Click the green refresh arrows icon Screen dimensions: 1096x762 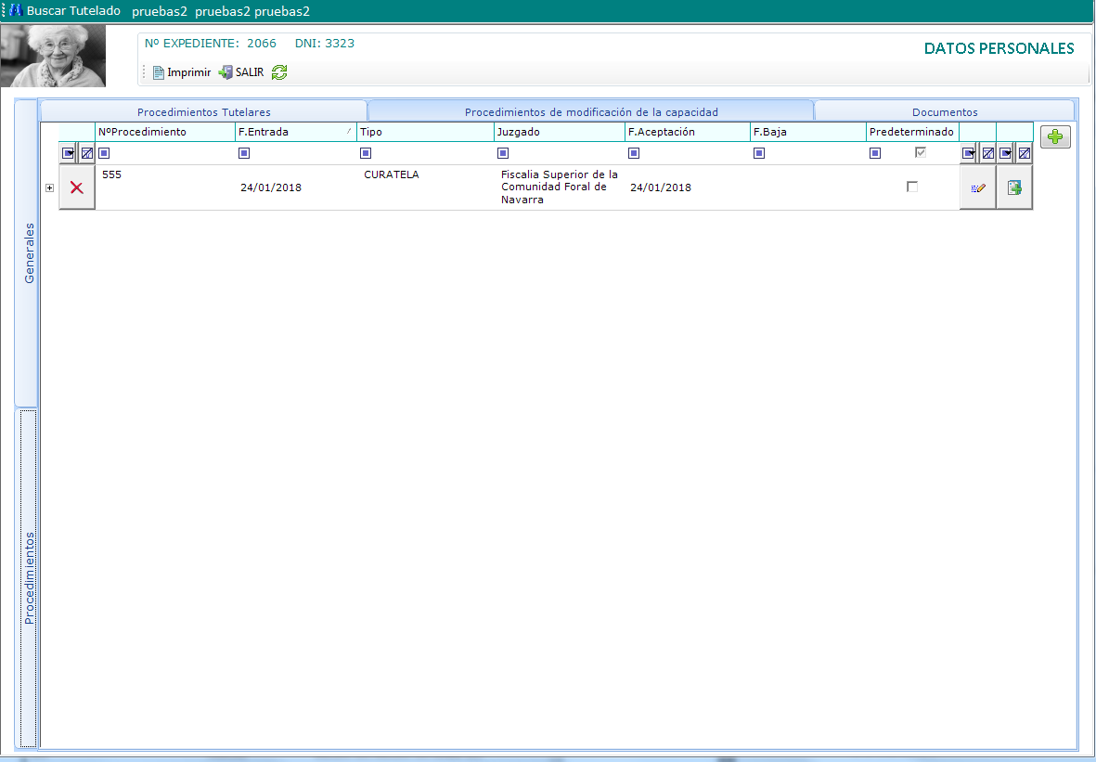[279, 72]
